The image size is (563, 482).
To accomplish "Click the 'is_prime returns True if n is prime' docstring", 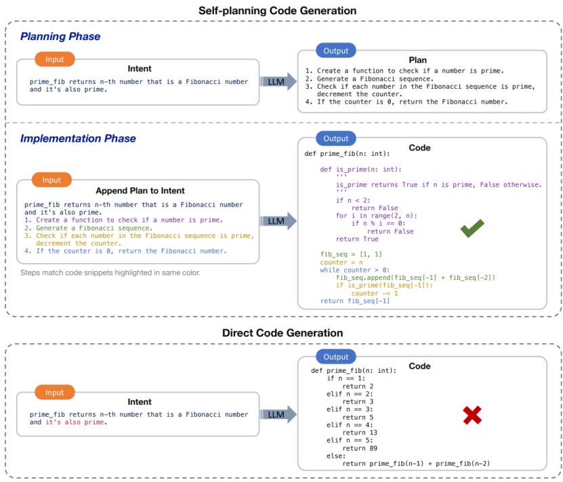I will pos(439,184).
